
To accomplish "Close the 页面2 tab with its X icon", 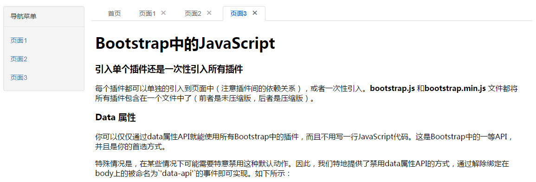I will tap(209, 13).
